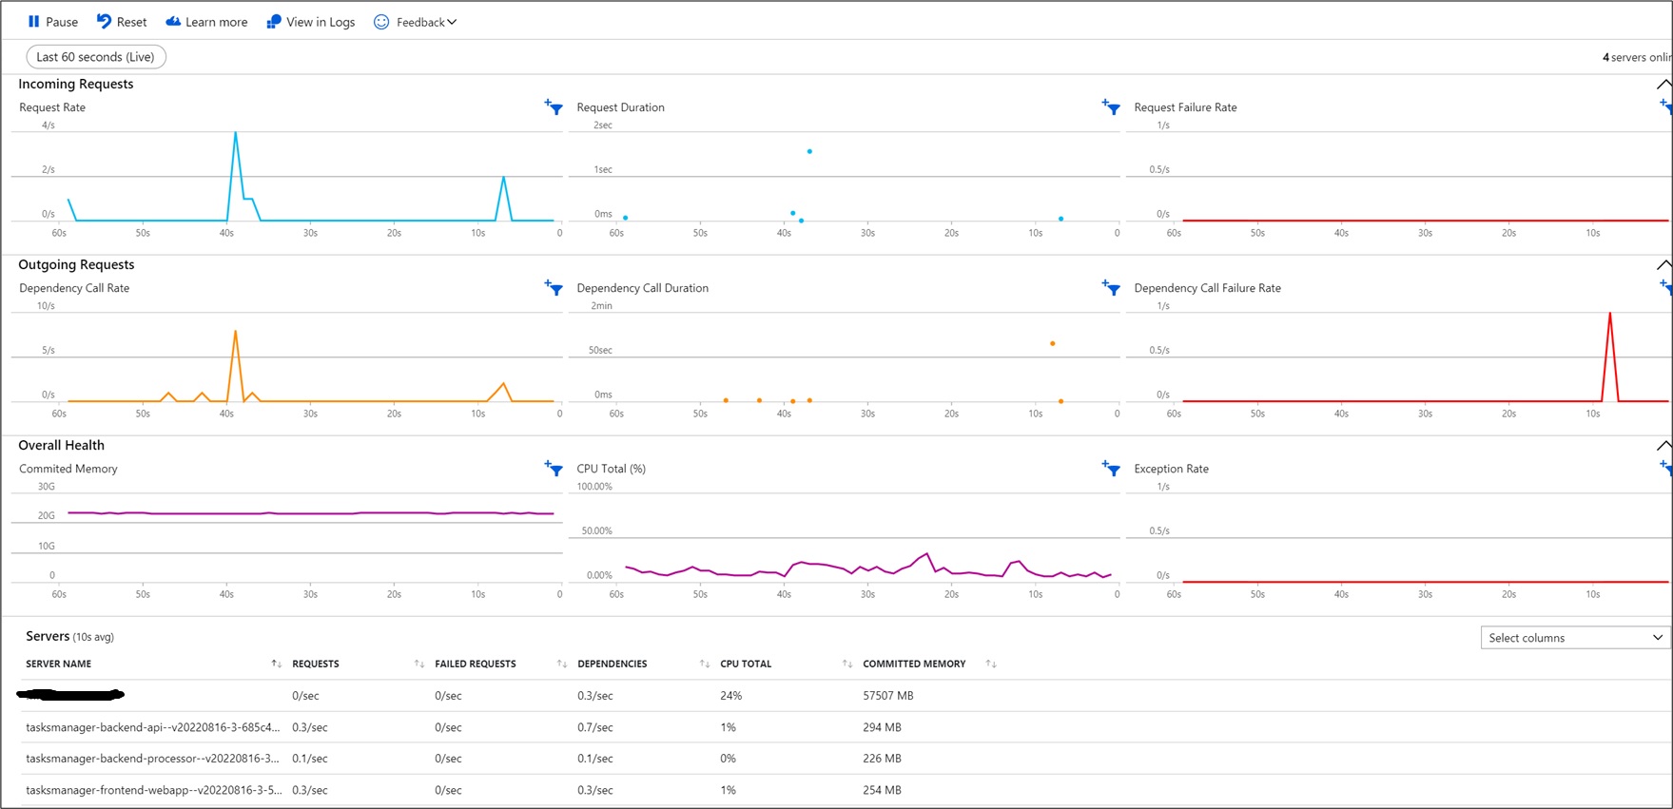Screen dimensions: 1673x809
Task: Open View in Logs
Action: click(x=311, y=22)
